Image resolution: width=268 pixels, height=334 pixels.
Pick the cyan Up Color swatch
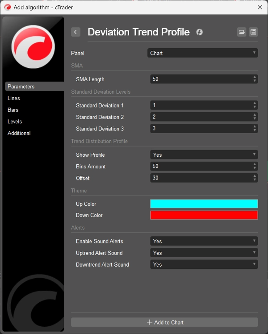pyautogui.click(x=204, y=204)
